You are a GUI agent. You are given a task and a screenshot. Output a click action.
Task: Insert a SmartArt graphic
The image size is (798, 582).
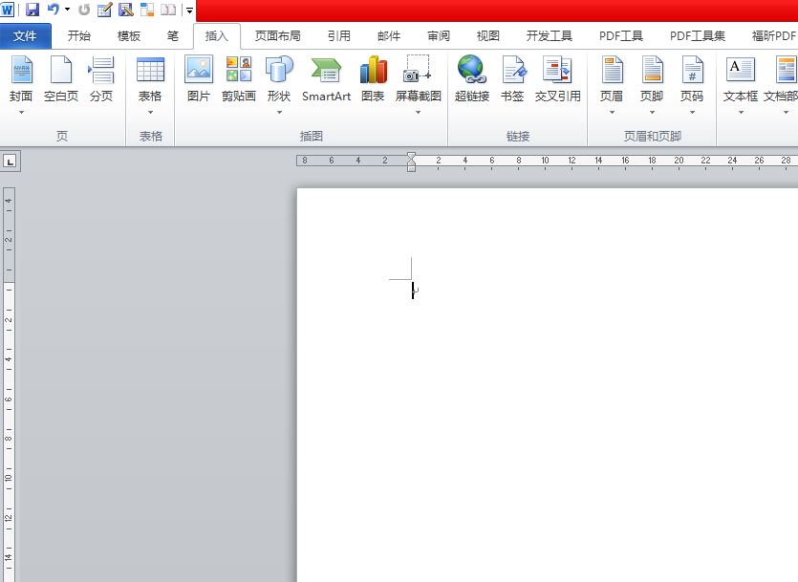[325, 81]
